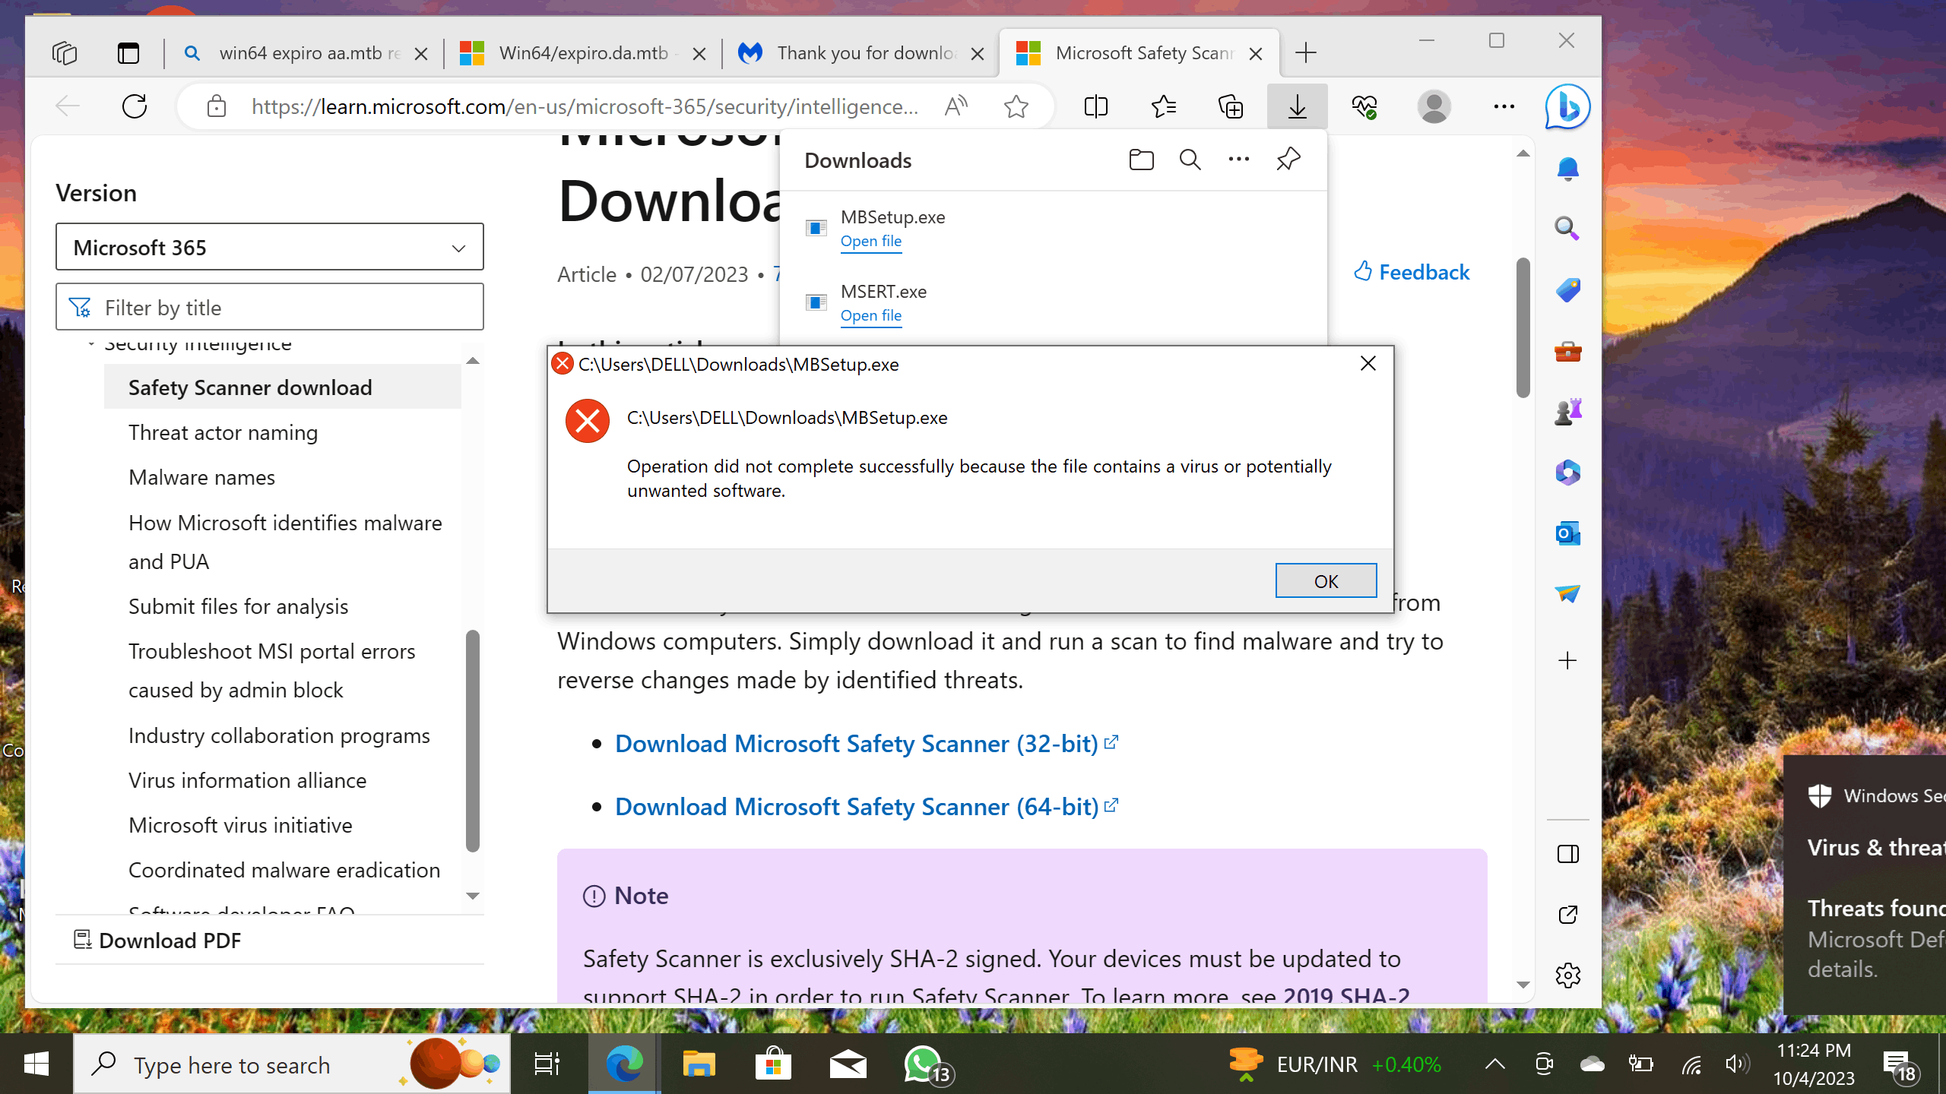Open the Bing chat sidebar icon
Image resolution: width=1946 pixels, height=1094 pixels.
click(x=1567, y=106)
